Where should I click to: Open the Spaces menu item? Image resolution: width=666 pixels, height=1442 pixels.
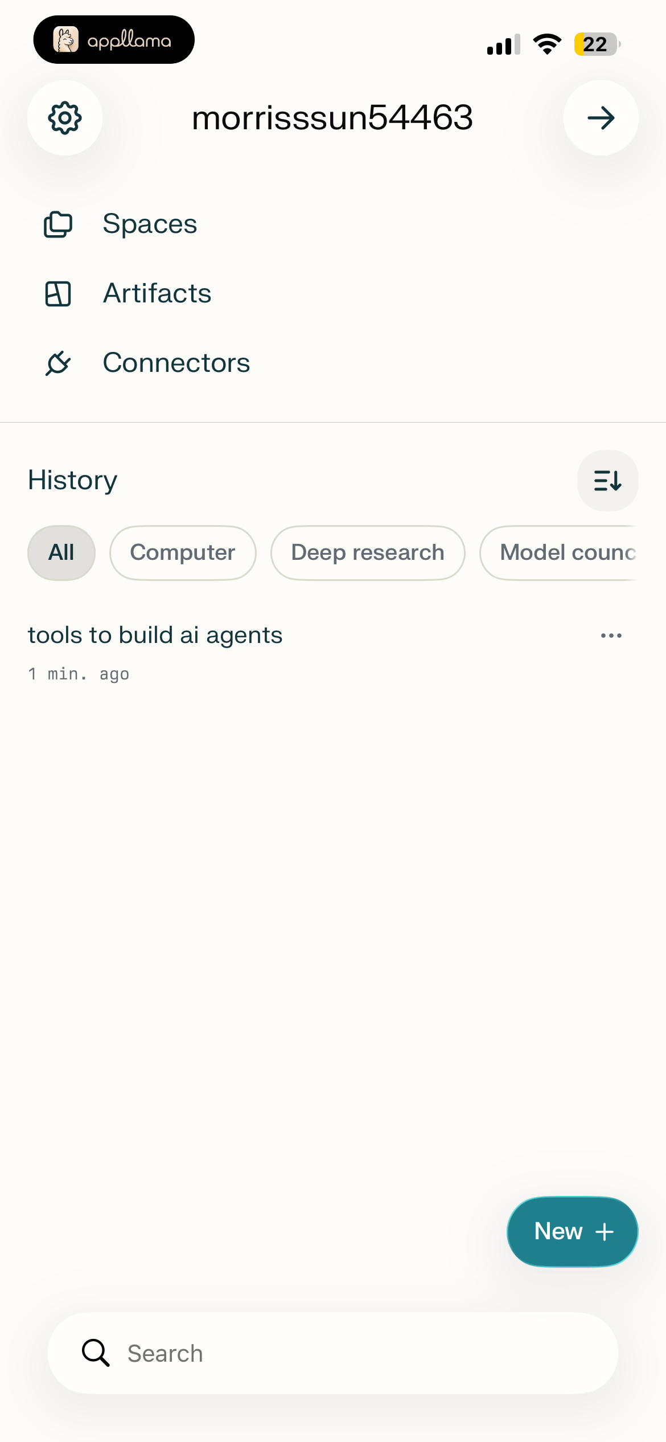coord(150,224)
